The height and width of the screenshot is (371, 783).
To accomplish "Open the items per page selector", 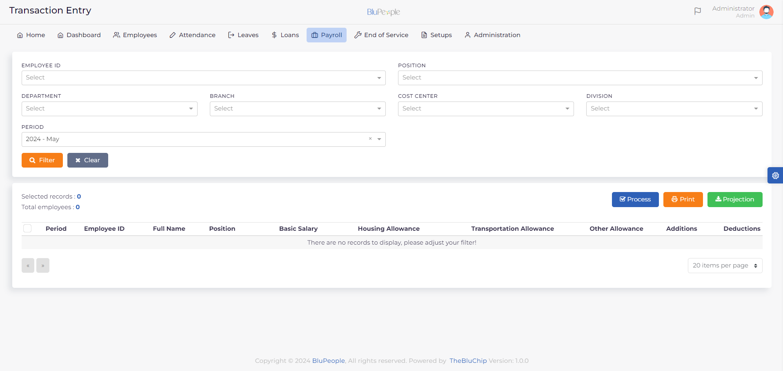I will click(725, 265).
